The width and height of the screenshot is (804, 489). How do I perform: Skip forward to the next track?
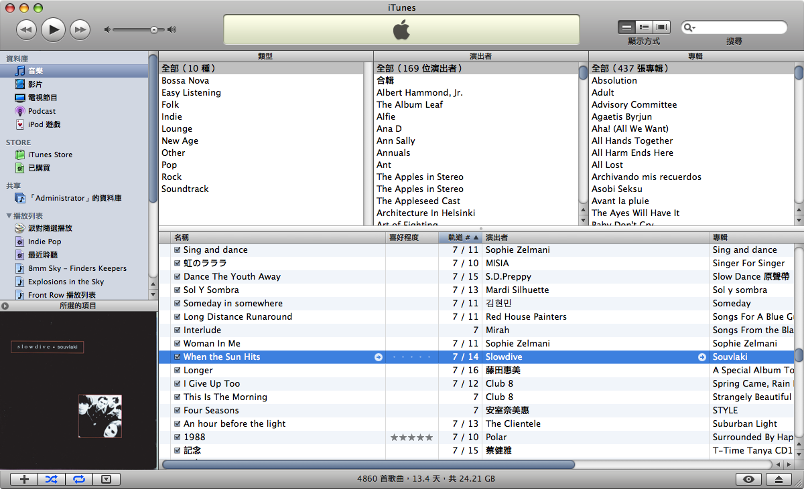point(80,29)
